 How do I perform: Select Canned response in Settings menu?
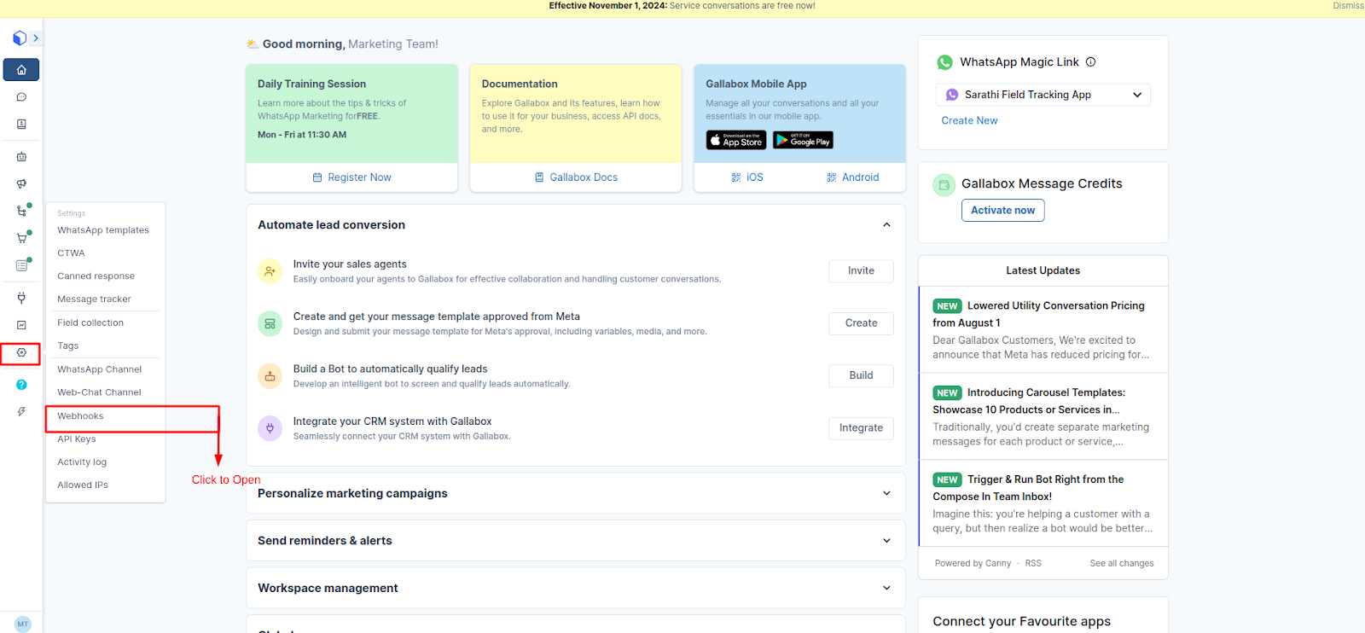[96, 276]
